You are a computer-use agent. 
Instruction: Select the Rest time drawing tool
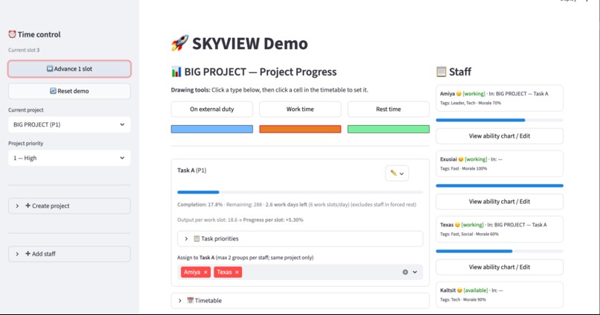point(389,109)
